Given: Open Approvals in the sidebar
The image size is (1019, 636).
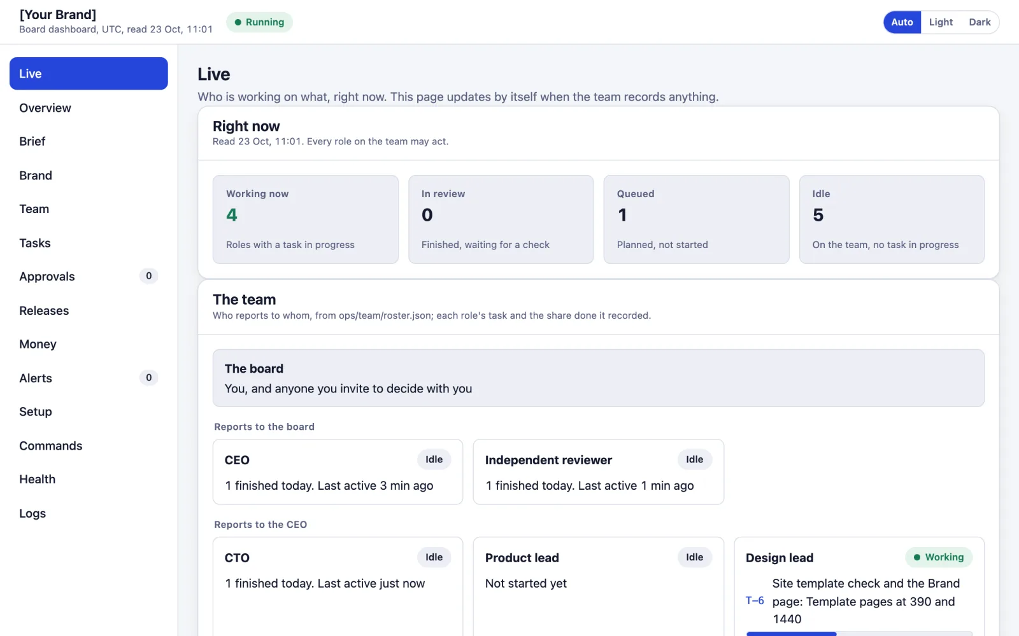Looking at the screenshot, I should (89, 277).
